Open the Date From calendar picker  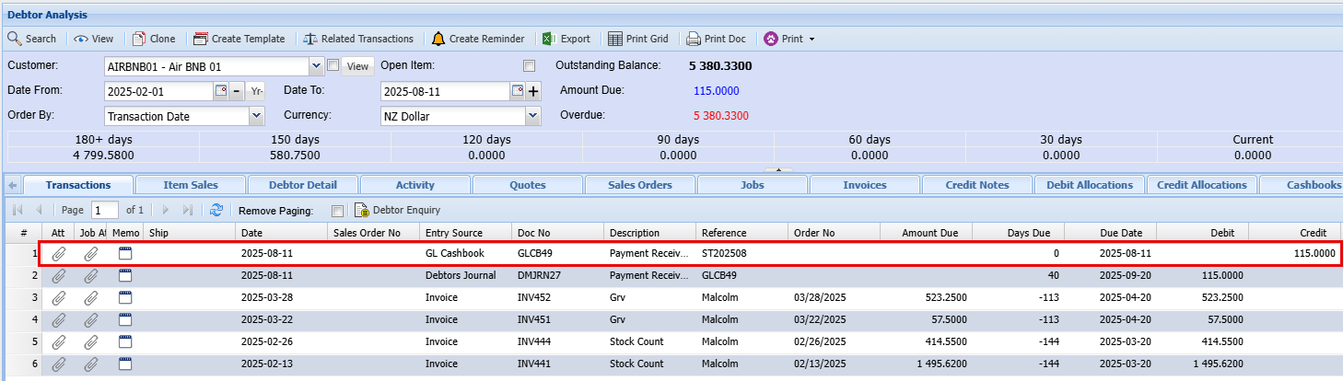tap(220, 91)
